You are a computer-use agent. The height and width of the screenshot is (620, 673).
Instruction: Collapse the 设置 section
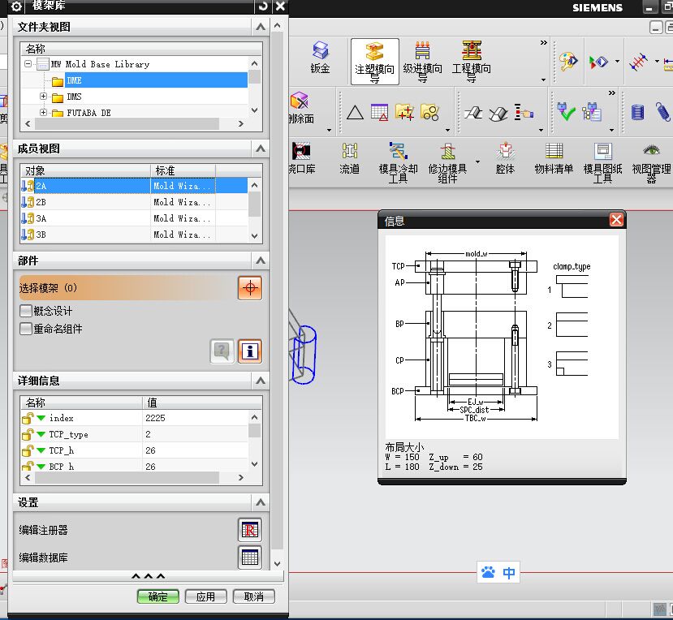coord(261,502)
